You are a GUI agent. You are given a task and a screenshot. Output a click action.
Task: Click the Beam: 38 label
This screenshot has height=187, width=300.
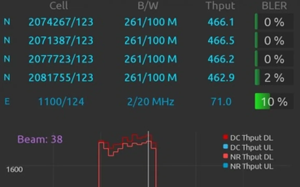(40, 139)
